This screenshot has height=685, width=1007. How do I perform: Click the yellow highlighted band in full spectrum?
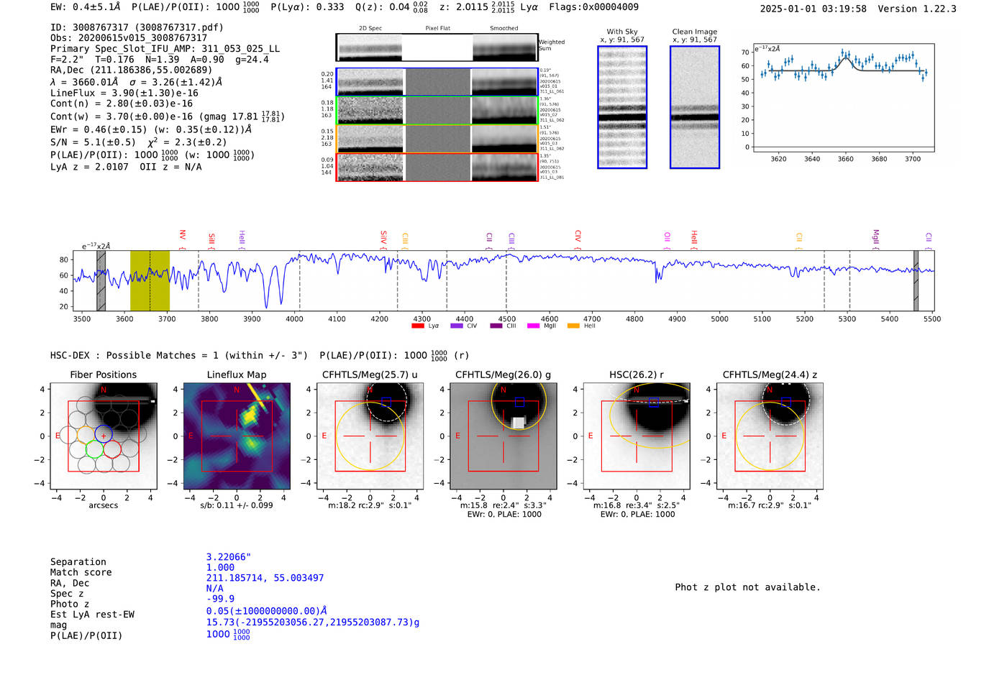150,280
